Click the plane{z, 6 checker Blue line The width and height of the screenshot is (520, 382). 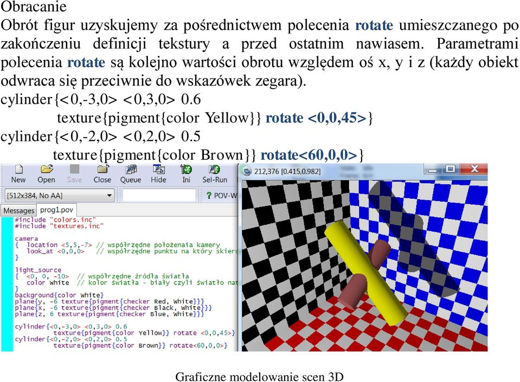tap(110, 314)
